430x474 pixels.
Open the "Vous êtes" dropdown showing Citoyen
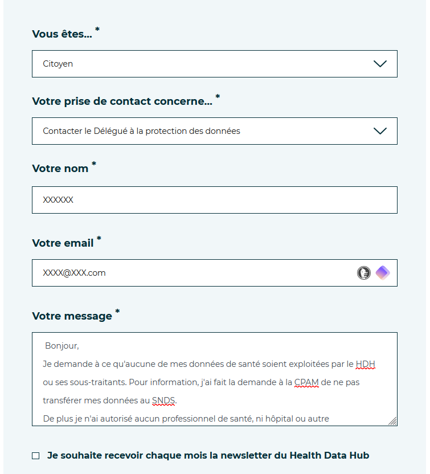[199, 64]
